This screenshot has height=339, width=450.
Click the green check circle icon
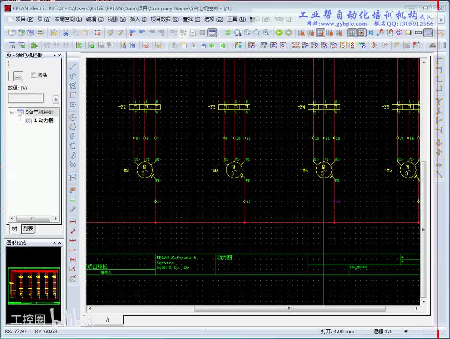pyautogui.click(x=92, y=45)
